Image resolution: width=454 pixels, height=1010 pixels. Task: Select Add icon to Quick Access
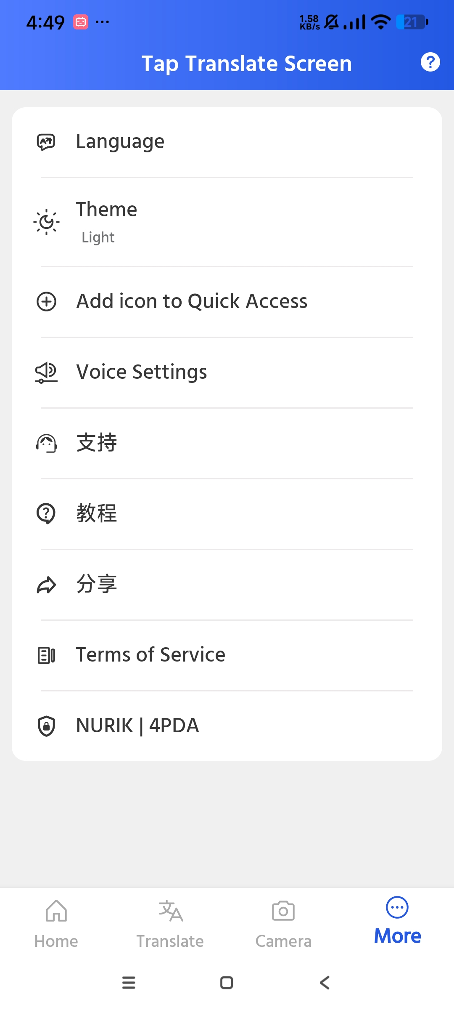click(227, 302)
